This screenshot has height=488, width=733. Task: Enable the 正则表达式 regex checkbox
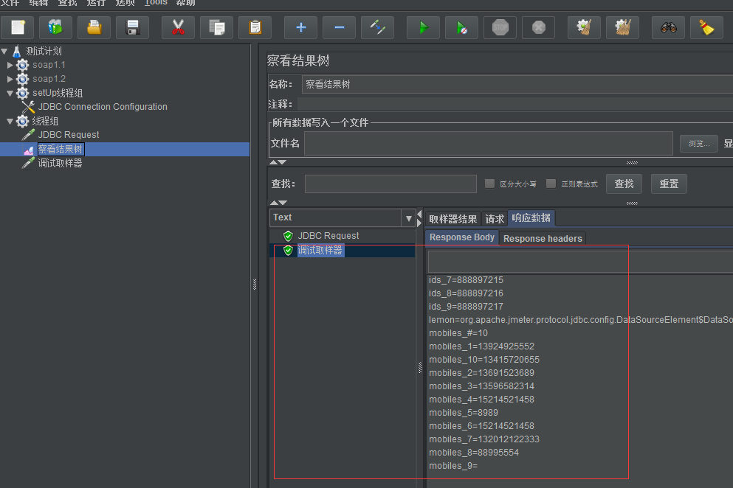tap(551, 184)
